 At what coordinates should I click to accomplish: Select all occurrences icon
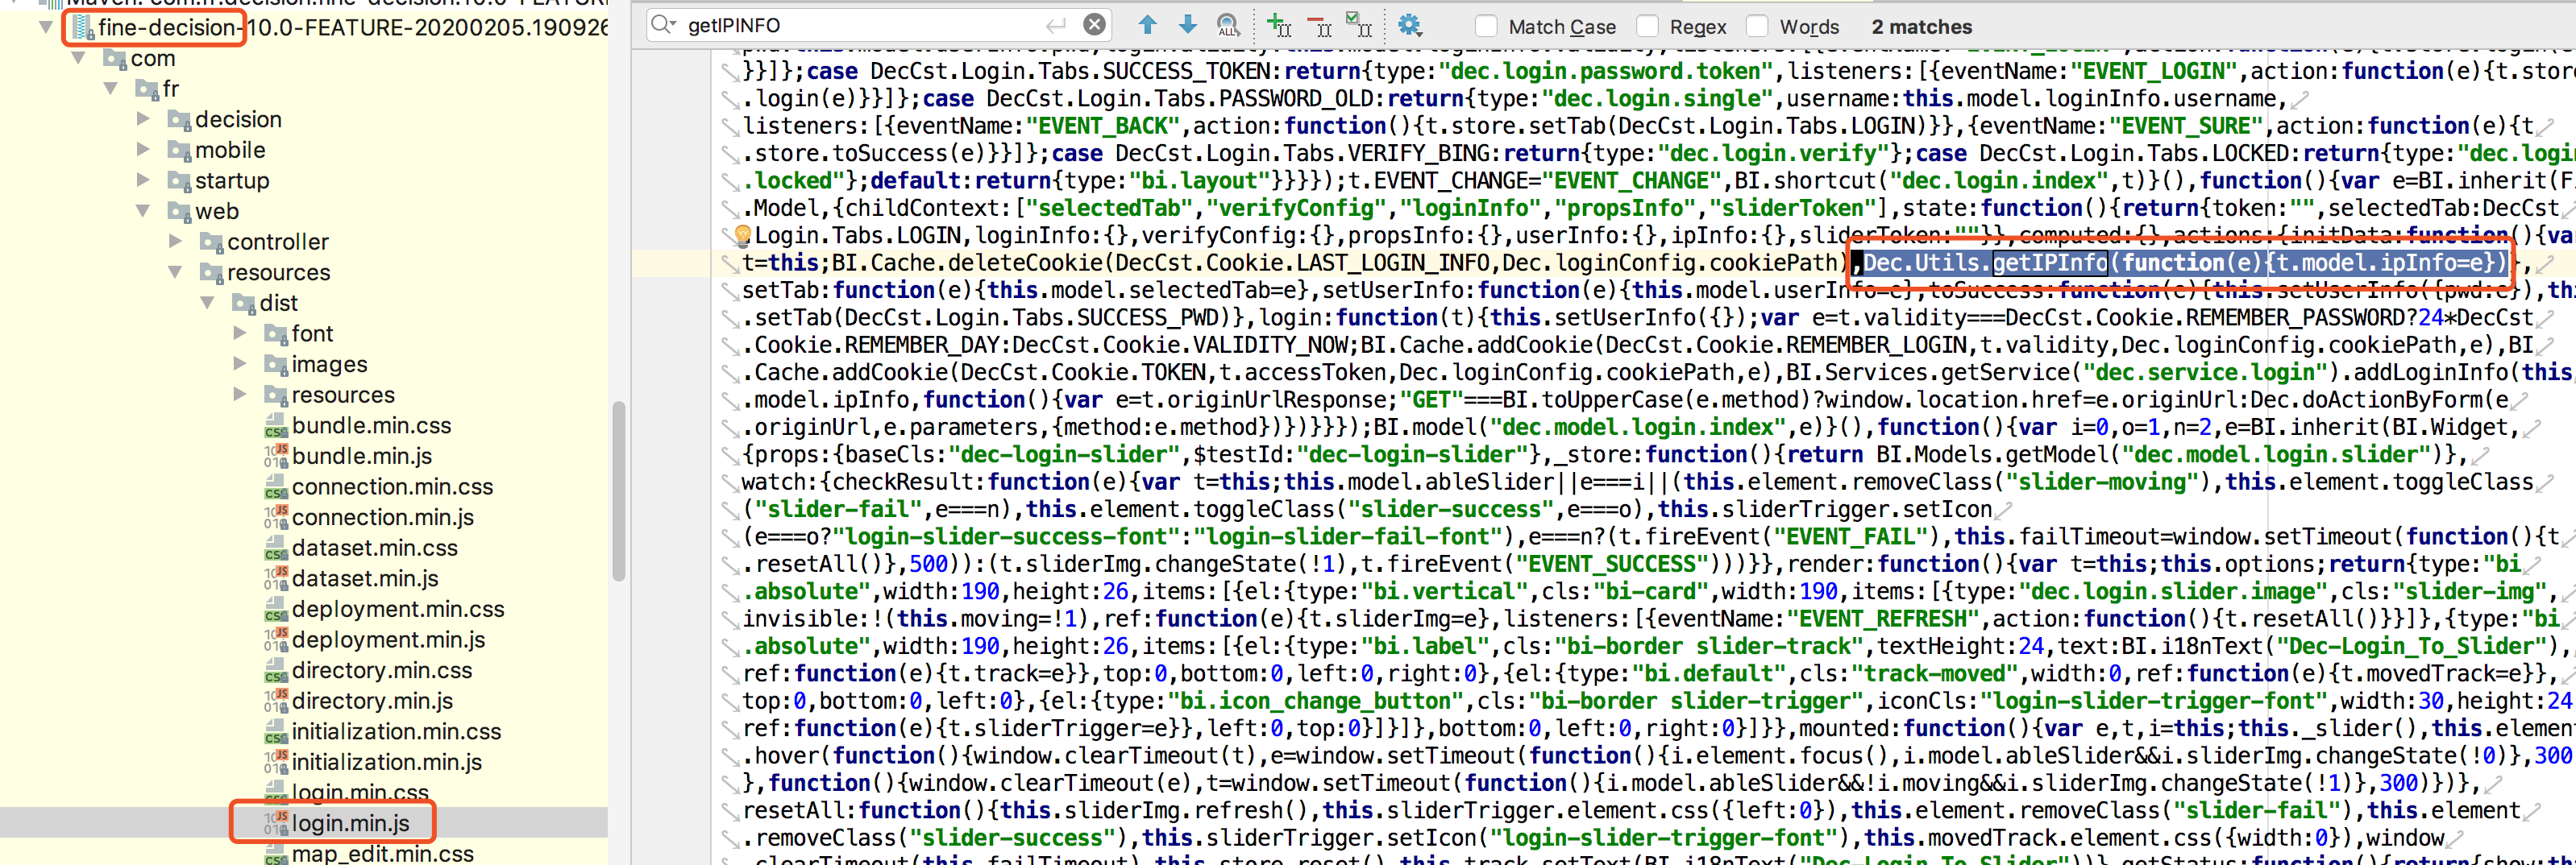click(x=1358, y=25)
